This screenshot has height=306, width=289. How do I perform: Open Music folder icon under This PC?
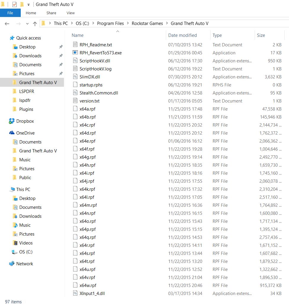[15, 225]
